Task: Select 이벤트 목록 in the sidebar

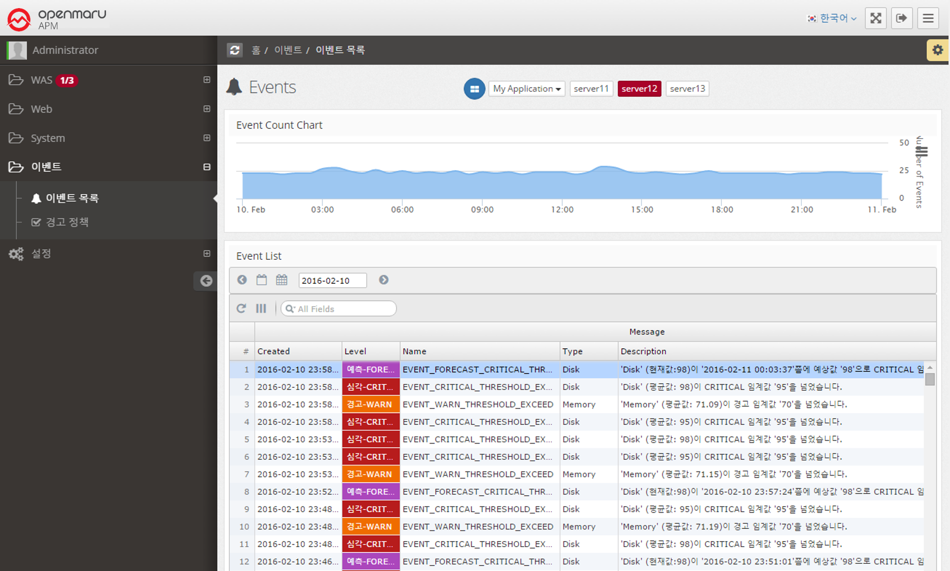Action: pyautogui.click(x=72, y=198)
